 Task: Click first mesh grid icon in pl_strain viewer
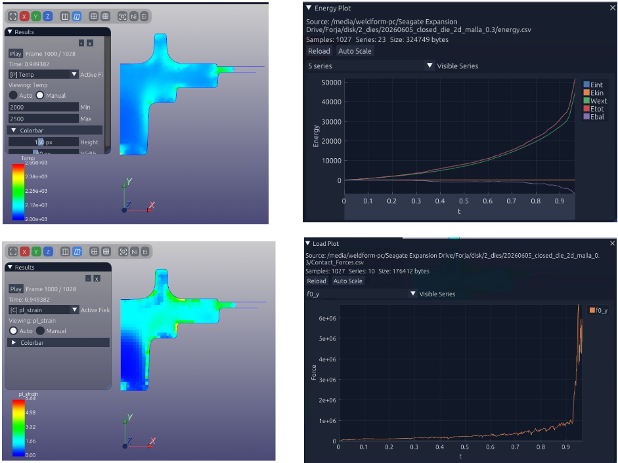94,252
